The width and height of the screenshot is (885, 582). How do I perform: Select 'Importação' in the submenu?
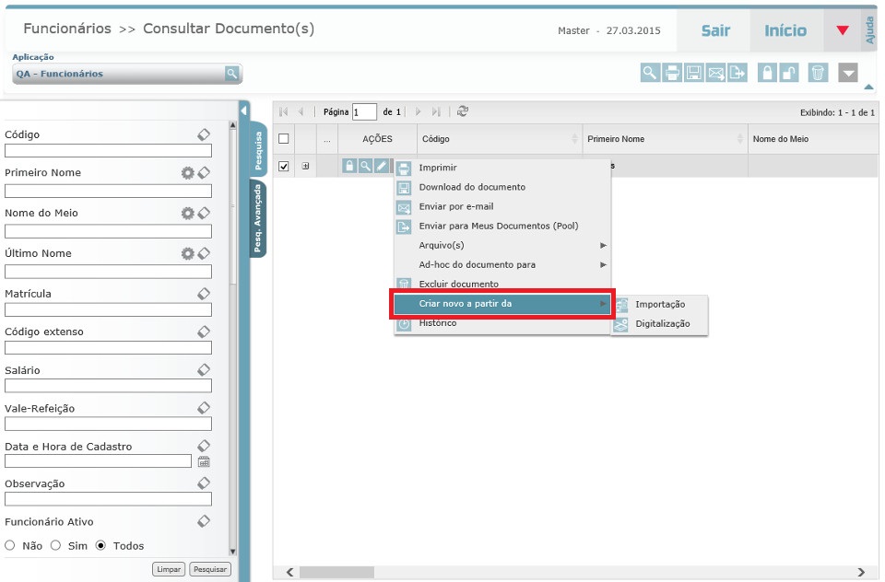(660, 305)
